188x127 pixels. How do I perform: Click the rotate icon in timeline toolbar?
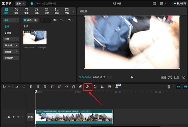pos(95,87)
